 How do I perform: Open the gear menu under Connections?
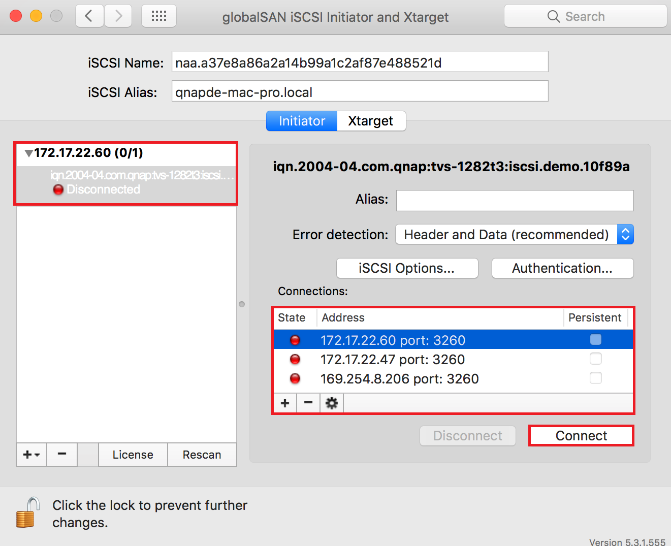pos(332,403)
